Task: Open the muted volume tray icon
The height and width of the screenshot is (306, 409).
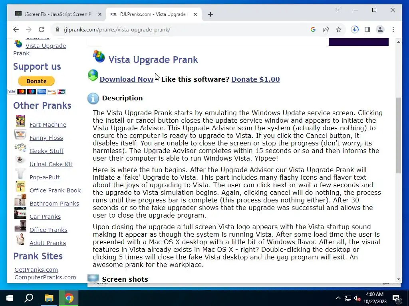Action: point(357,298)
